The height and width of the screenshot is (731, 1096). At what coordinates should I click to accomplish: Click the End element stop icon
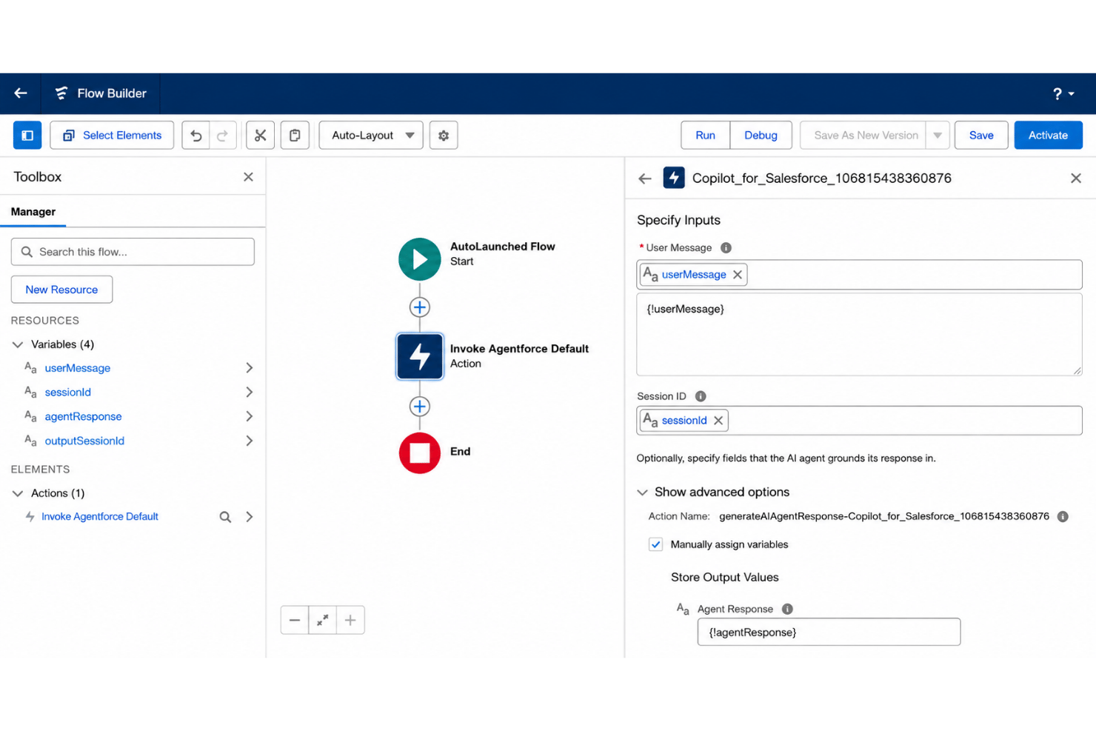click(x=420, y=453)
